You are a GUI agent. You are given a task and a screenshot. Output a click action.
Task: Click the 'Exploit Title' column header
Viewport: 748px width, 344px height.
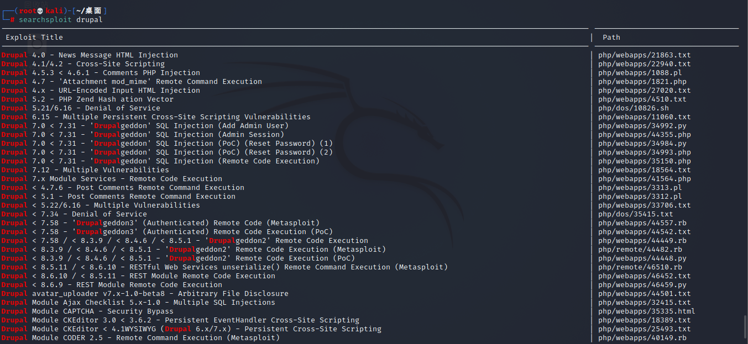[x=34, y=38]
